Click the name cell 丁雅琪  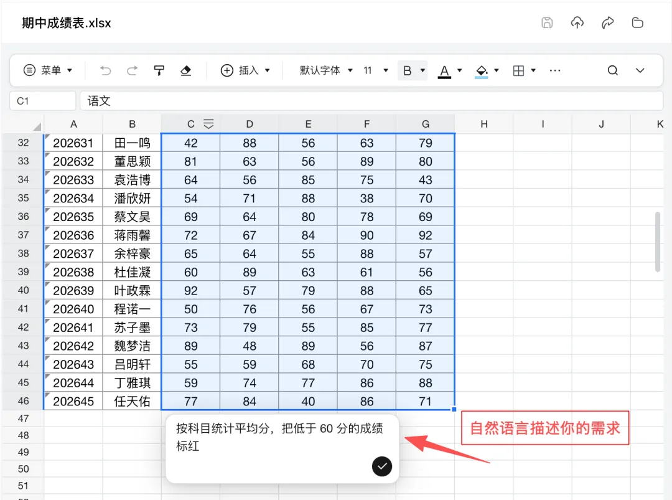132,382
